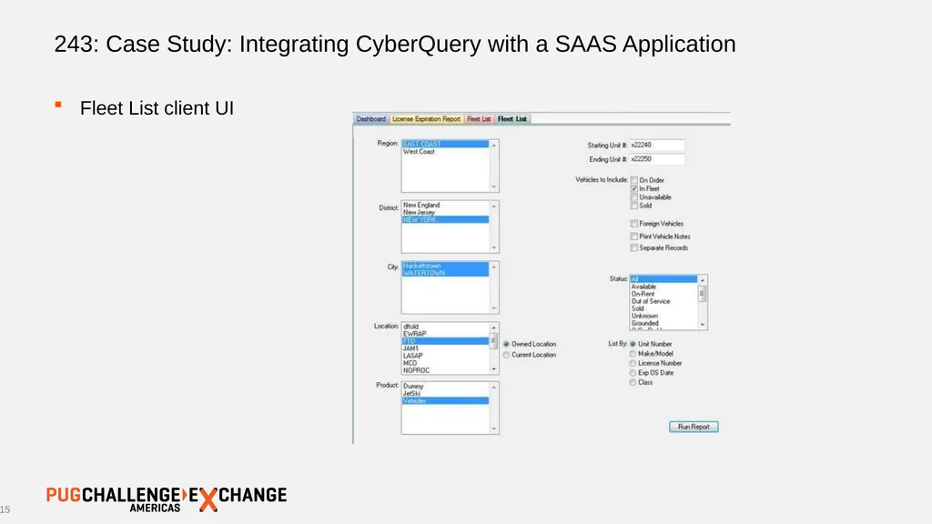Select Out of Service status
This screenshot has height=524, width=932.
pyautogui.click(x=664, y=301)
